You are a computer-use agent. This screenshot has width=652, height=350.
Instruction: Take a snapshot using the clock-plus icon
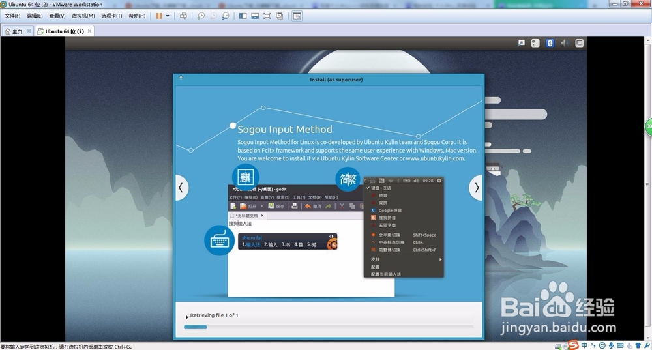pyautogui.click(x=201, y=16)
